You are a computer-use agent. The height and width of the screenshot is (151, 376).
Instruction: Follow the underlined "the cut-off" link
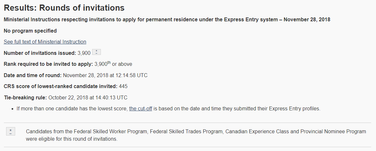pyautogui.click(x=140, y=109)
